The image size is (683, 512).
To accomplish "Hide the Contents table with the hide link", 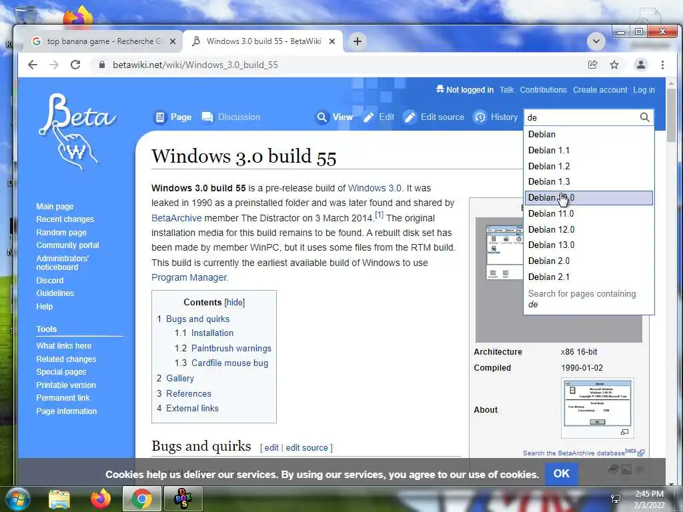I will pos(235,303).
